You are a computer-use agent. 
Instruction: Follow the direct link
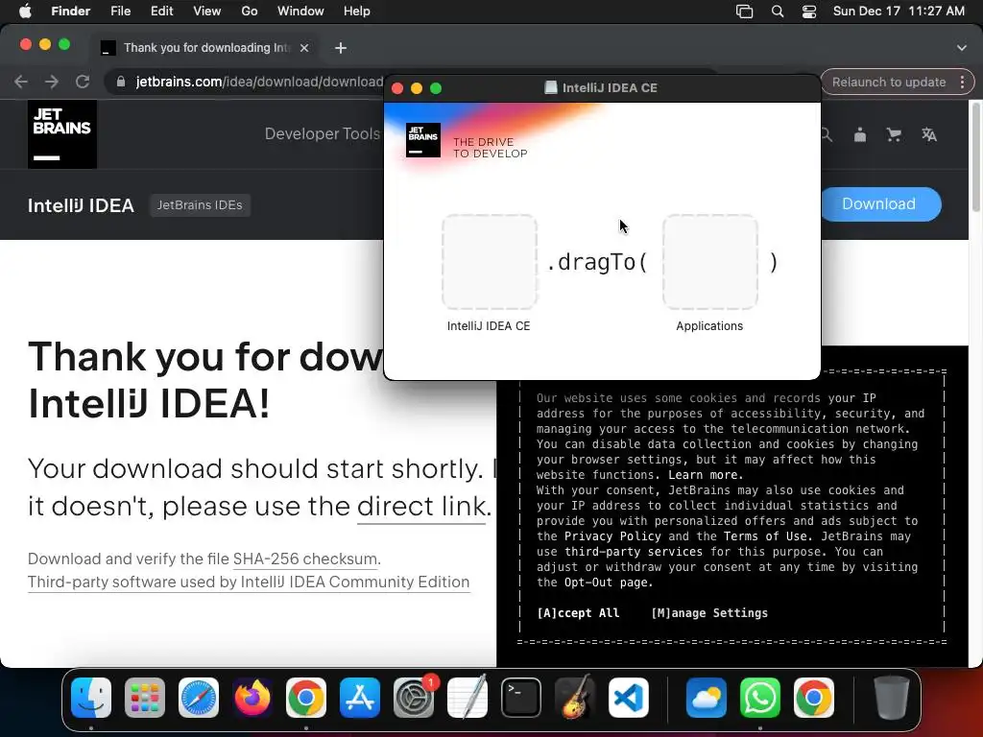[424, 506]
